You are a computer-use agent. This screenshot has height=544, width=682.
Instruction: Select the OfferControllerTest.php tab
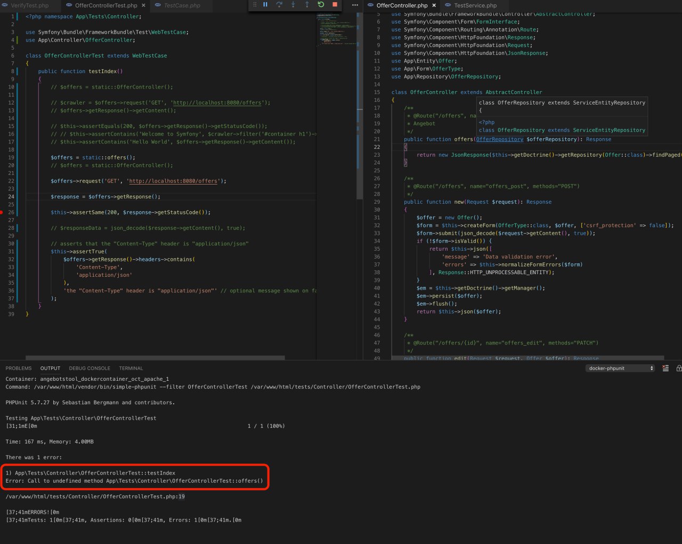point(106,5)
